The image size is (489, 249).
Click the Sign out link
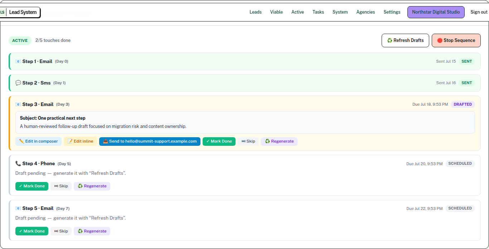[x=479, y=12]
